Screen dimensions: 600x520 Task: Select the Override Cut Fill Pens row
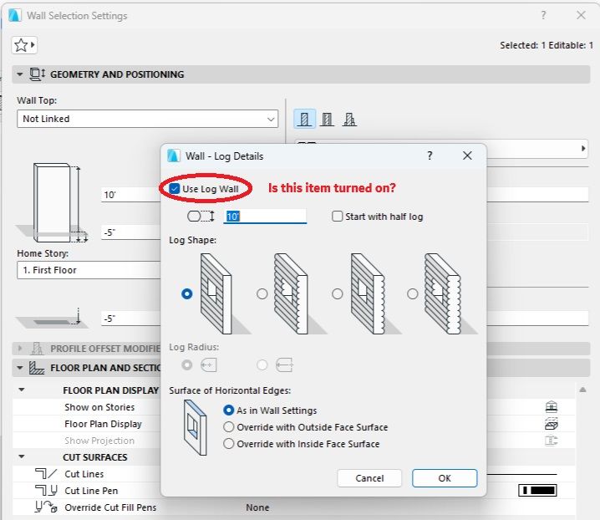293,507
